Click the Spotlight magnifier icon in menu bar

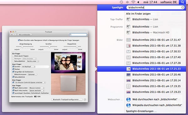pos(182,2)
